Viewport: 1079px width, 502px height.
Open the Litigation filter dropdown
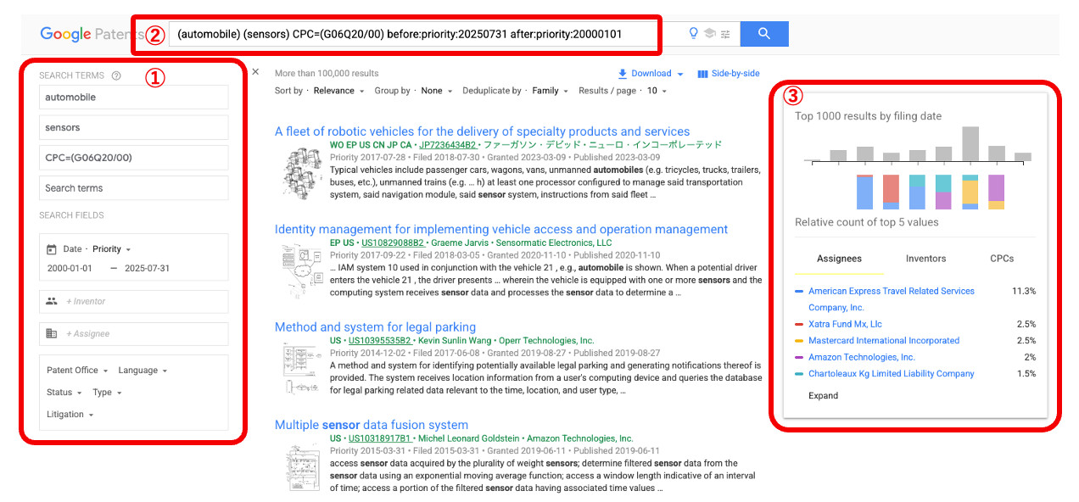click(x=70, y=415)
